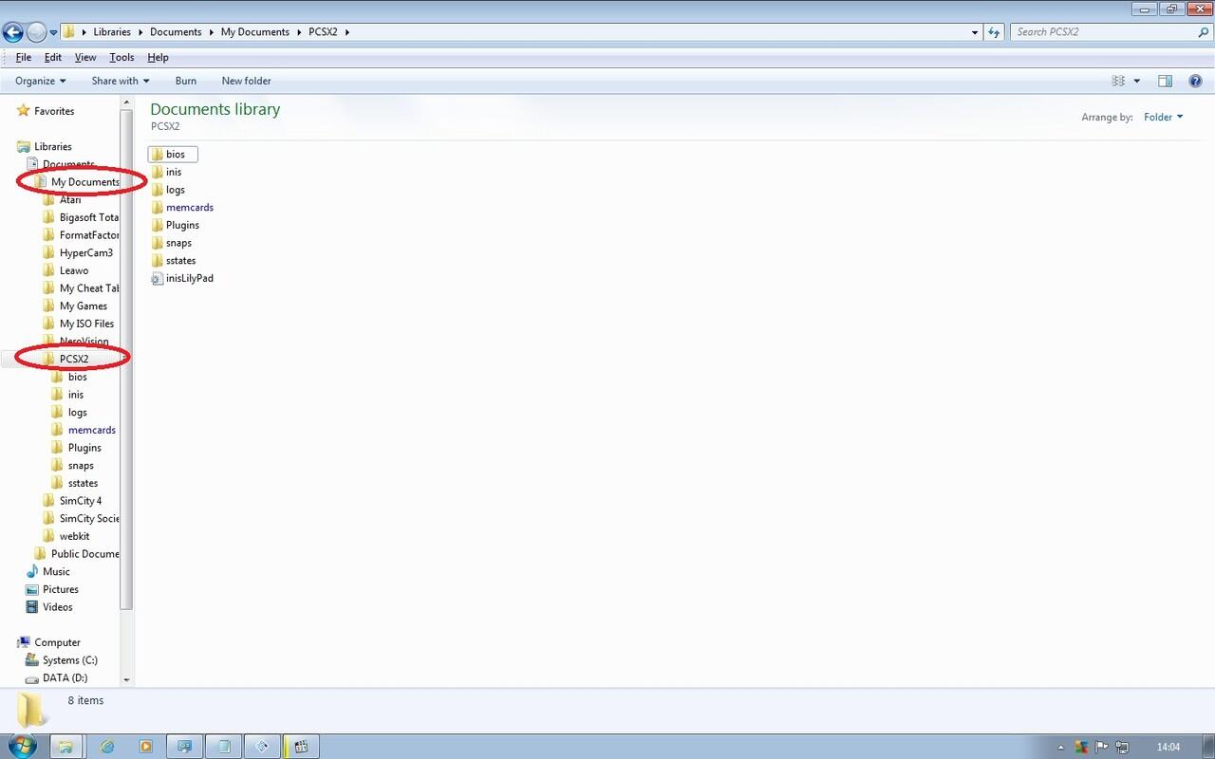Click navigation pane scrollbar up arrow
The image size is (1215, 759).
[127, 102]
